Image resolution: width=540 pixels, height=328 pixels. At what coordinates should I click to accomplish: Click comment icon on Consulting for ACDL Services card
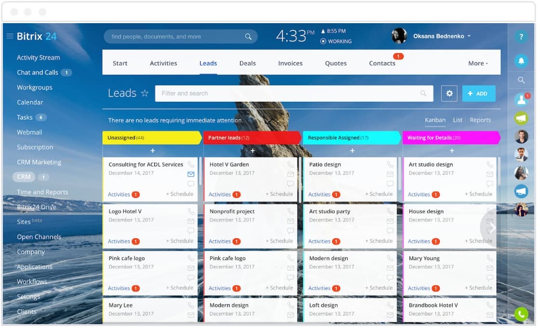(x=192, y=185)
